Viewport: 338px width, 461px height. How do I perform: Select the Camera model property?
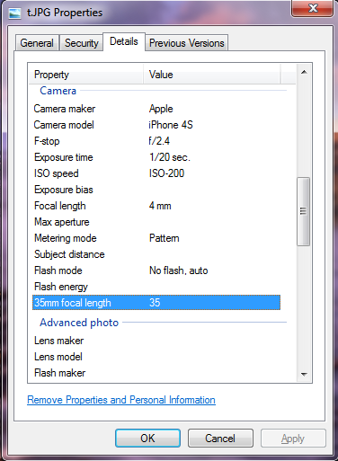pos(64,125)
